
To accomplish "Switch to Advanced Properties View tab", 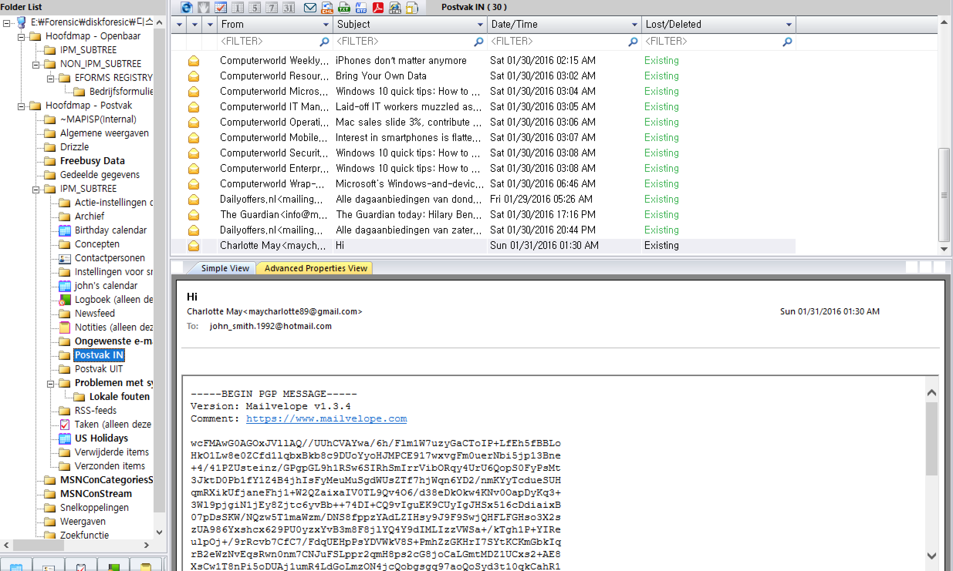I will click(316, 268).
